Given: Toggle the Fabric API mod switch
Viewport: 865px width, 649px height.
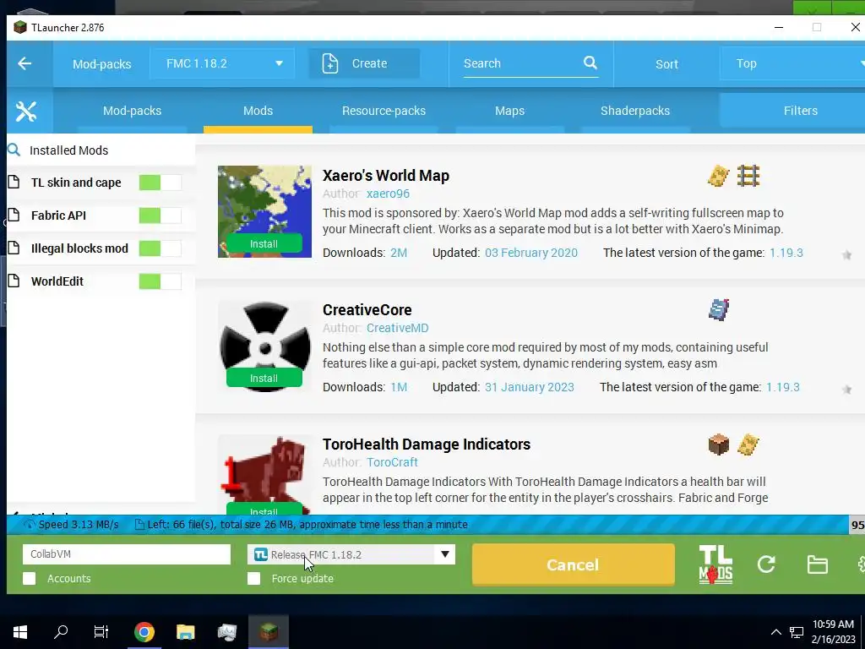Looking at the screenshot, I should pos(160,215).
